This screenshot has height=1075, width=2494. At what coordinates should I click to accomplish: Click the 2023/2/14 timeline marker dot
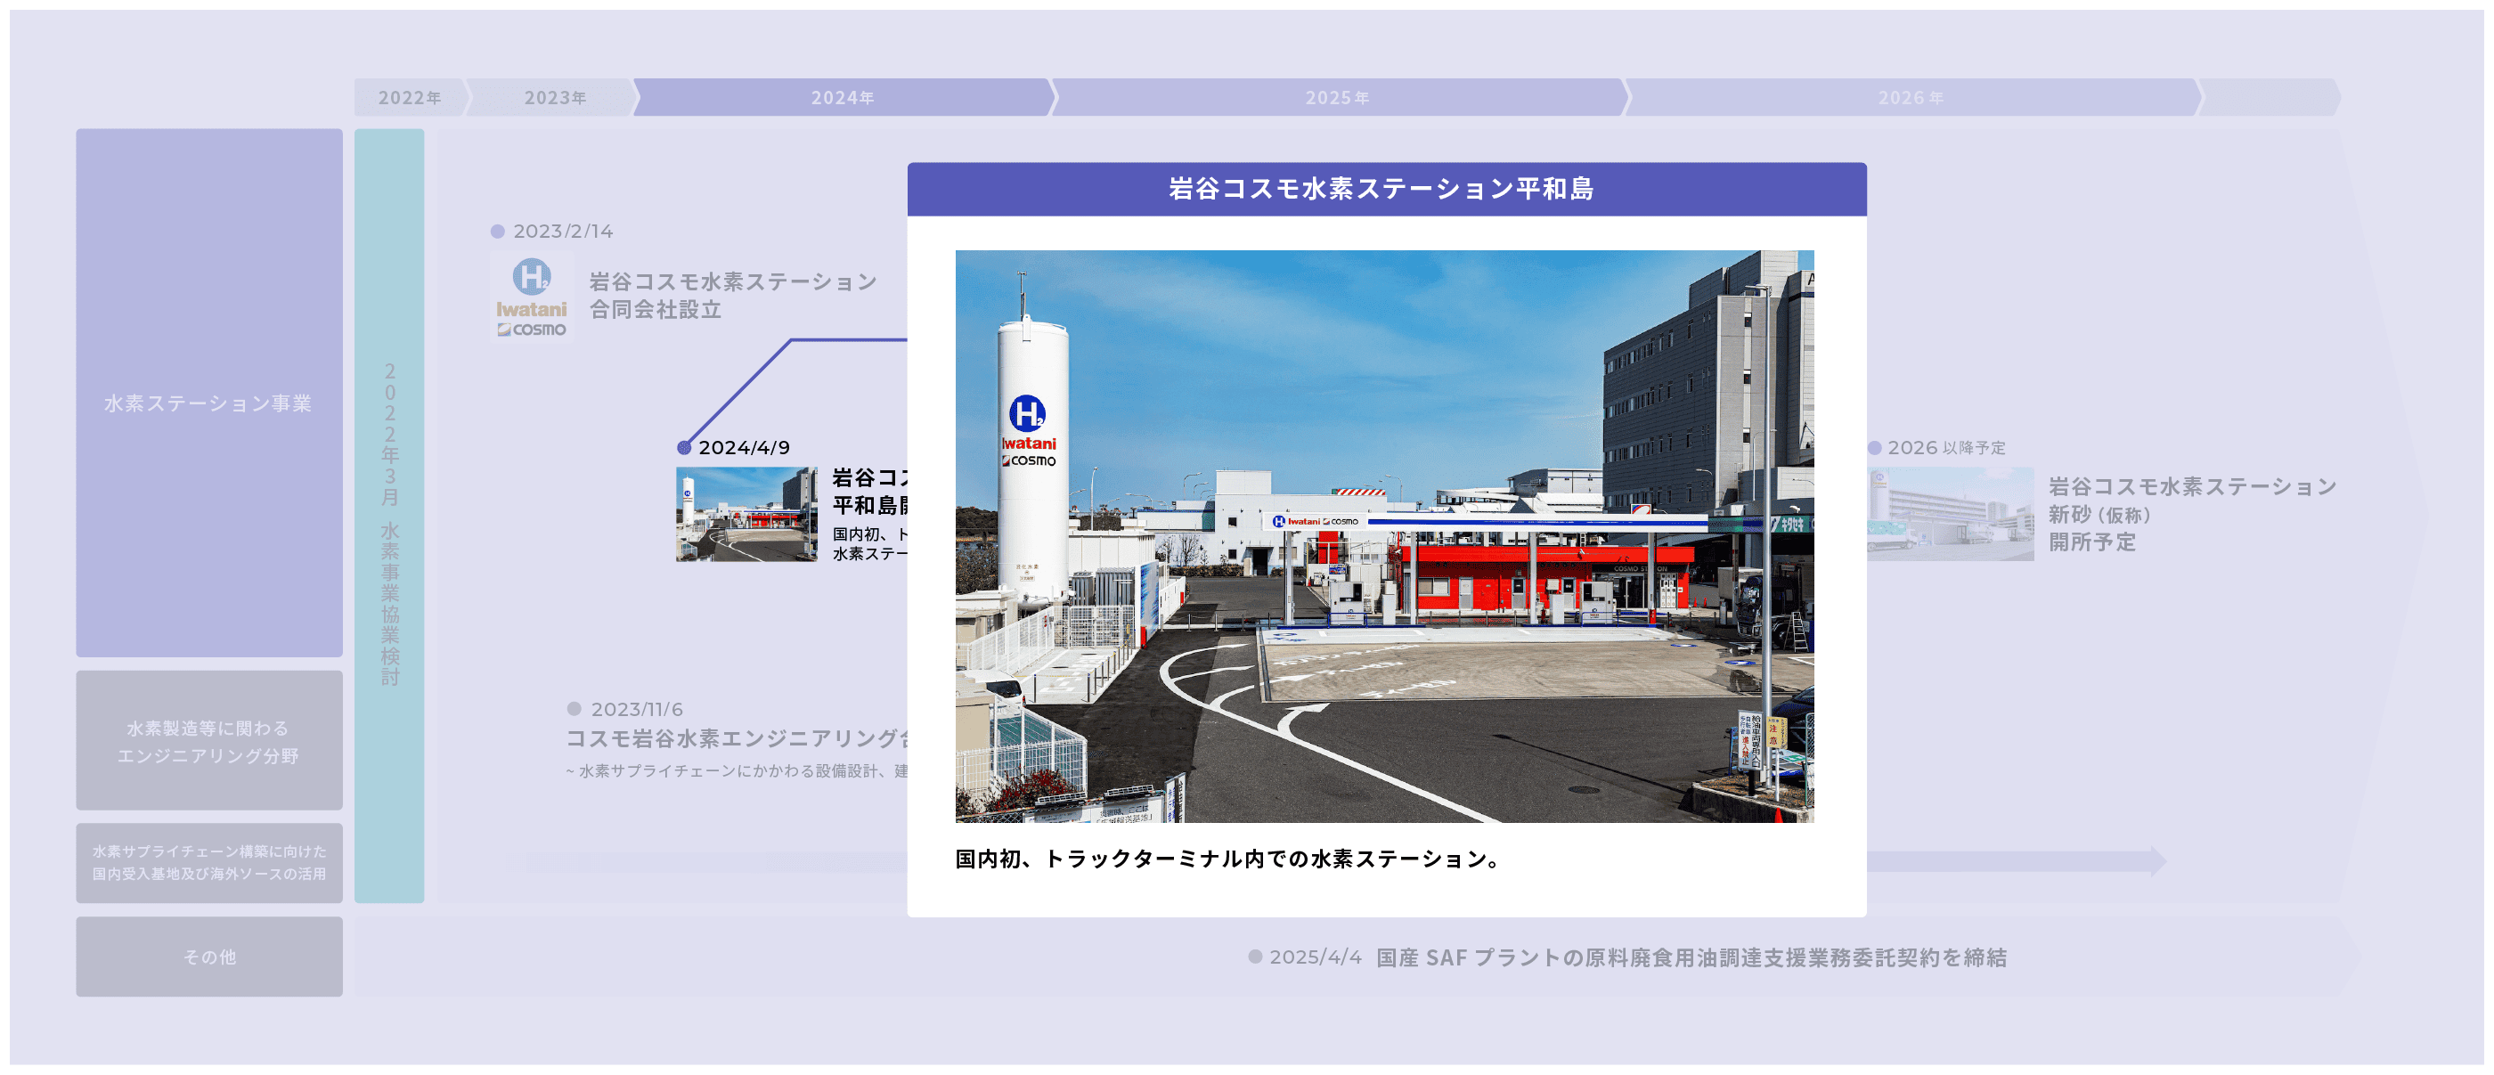tap(498, 232)
